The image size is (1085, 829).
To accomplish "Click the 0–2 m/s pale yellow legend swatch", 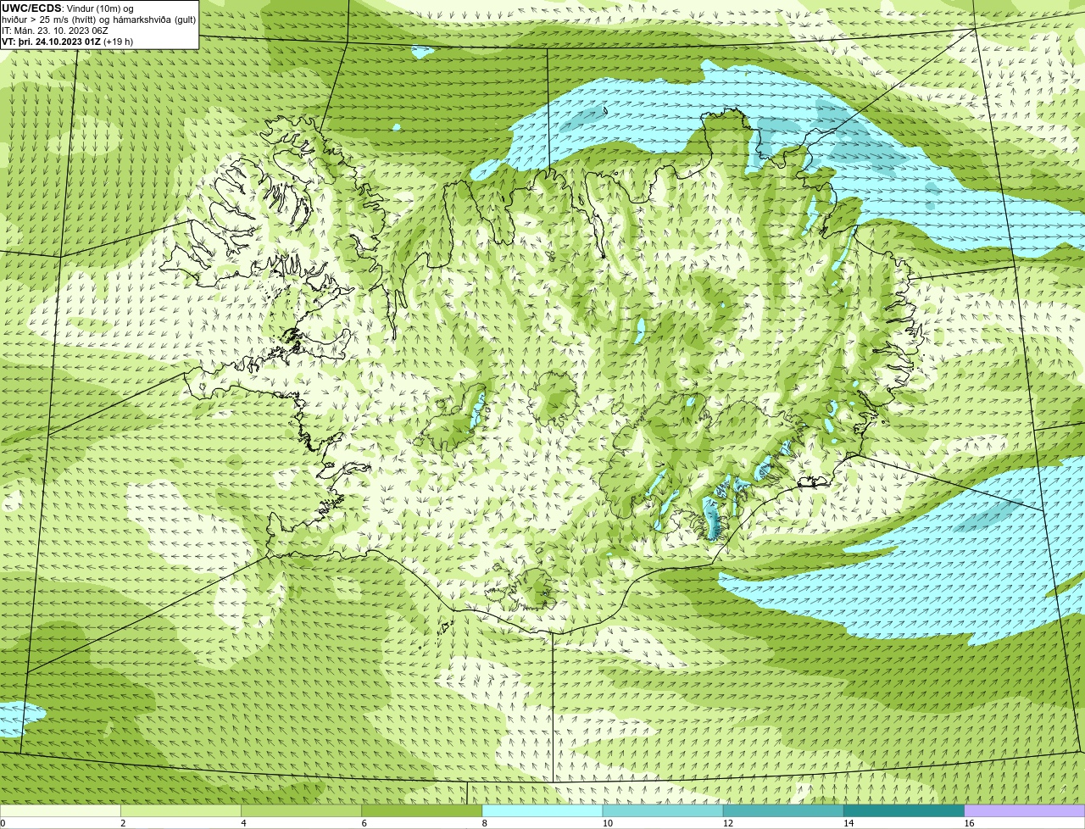I will [x=60, y=811].
